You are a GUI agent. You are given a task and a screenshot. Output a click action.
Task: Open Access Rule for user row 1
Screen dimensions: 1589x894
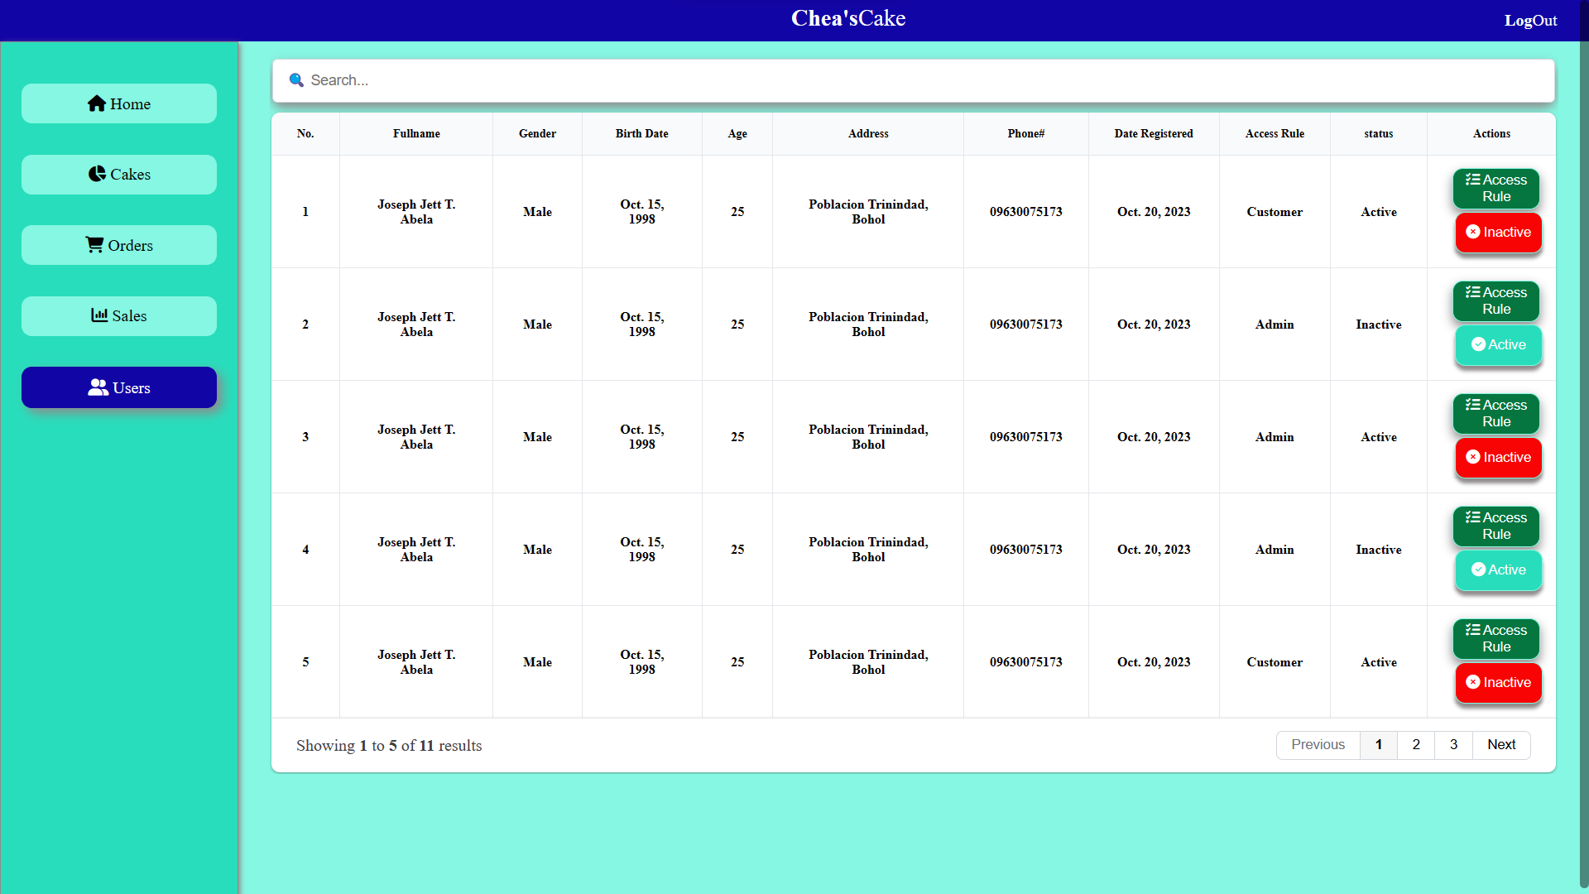(x=1496, y=189)
